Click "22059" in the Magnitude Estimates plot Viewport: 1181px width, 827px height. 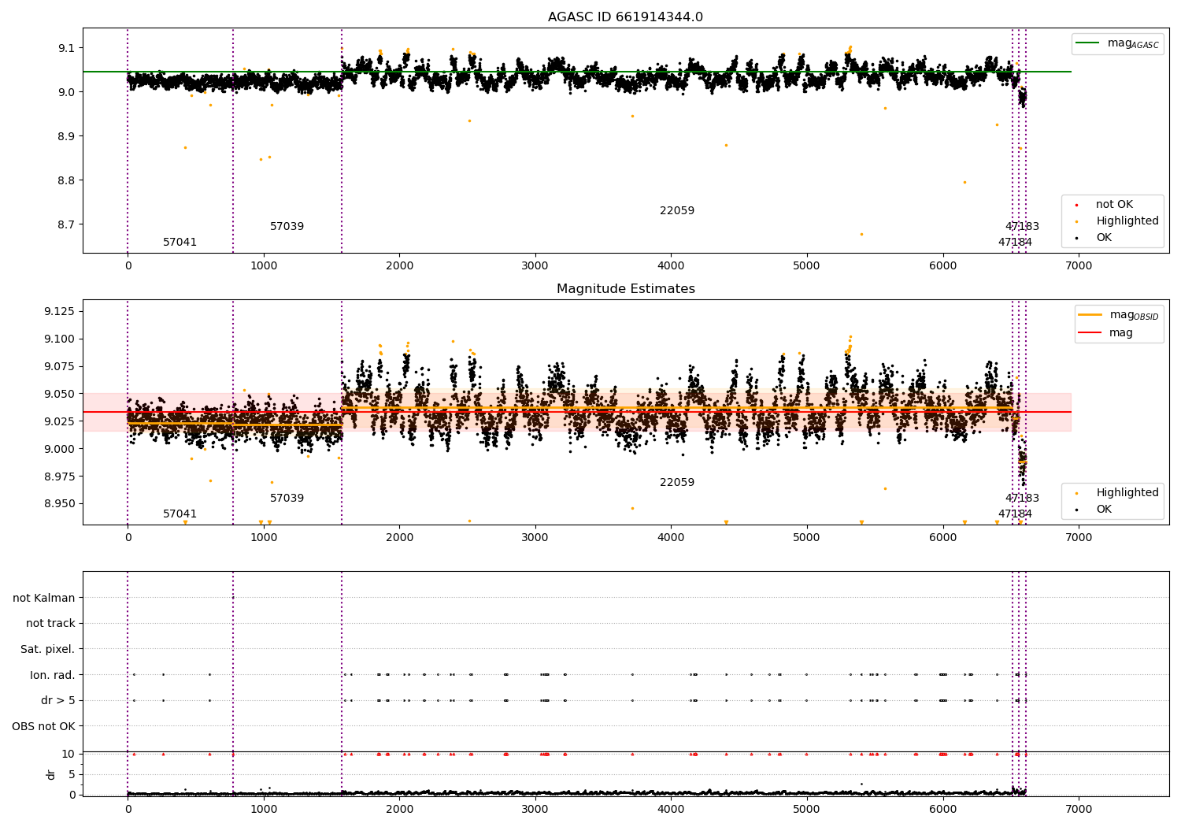pyautogui.click(x=677, y=482)
